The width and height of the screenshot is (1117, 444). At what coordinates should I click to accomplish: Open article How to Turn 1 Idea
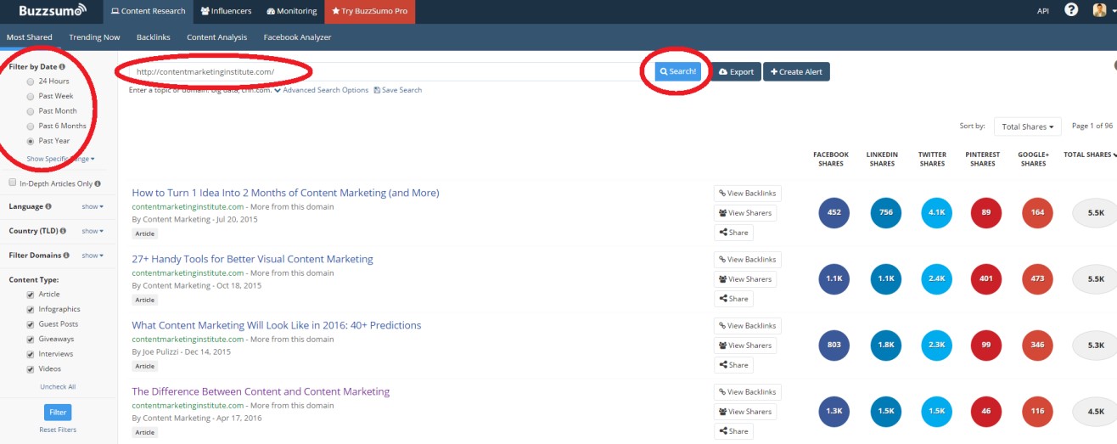(x=285, y=193)
